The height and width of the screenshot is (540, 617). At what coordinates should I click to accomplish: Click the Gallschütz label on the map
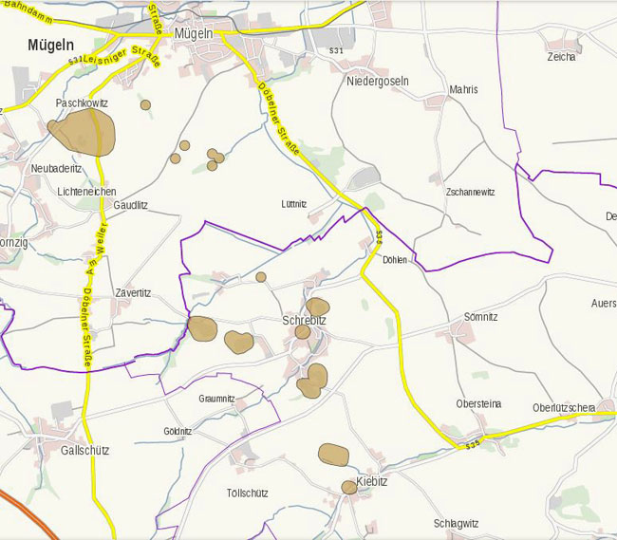pos(84,450)
